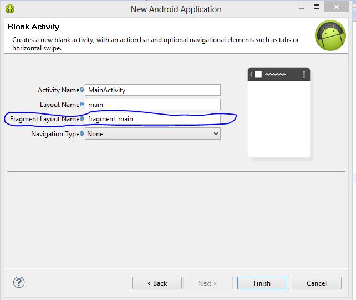
Task: Click the Activity Name info icon
Action: coord(82,90)
